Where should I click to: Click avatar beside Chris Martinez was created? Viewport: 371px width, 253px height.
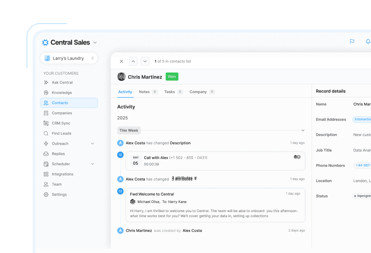click(x=121, y=231)
